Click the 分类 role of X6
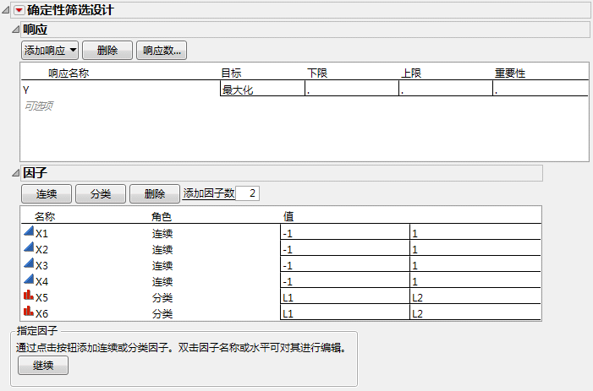Screen dimensions: 593x391 point(162,313)
